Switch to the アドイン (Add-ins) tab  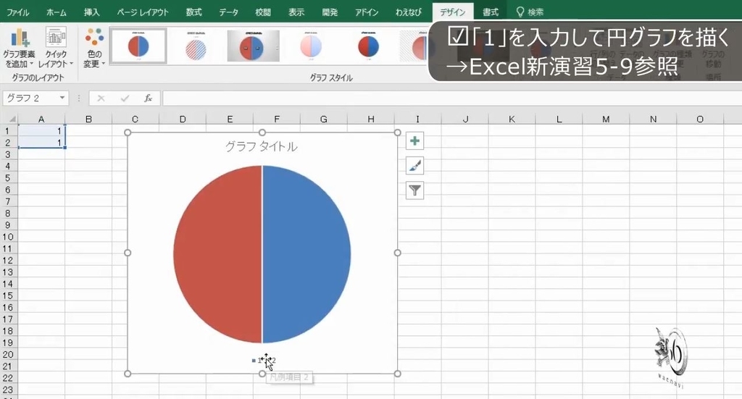pos(366,12)
